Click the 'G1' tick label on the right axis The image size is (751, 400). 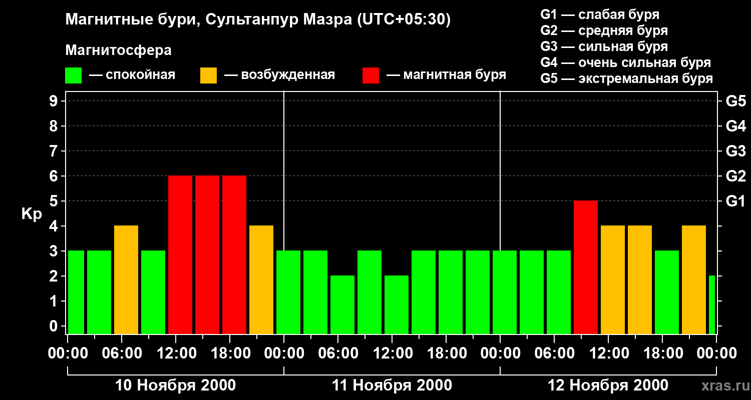click(735, 201)
